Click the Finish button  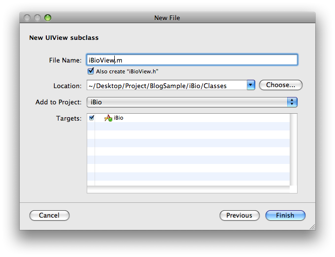pyautogui.click(x=285, y=215)
